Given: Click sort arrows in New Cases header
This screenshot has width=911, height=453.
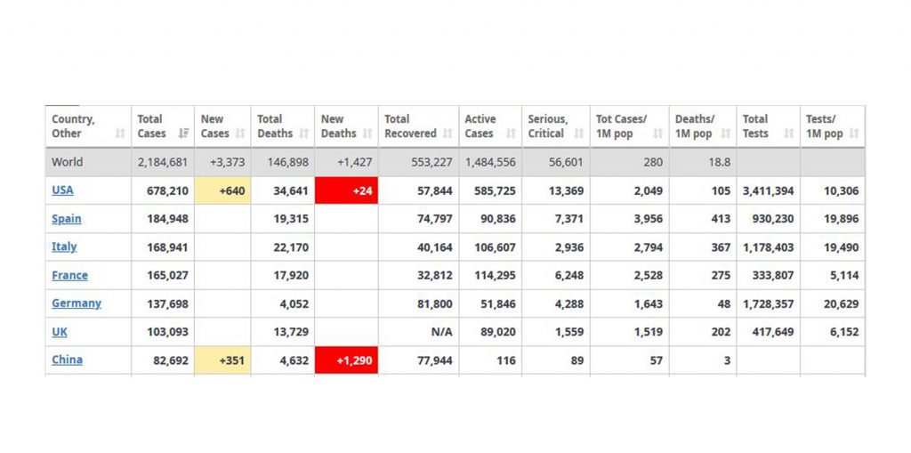Looking at the screenshot, I should [240, 134].
